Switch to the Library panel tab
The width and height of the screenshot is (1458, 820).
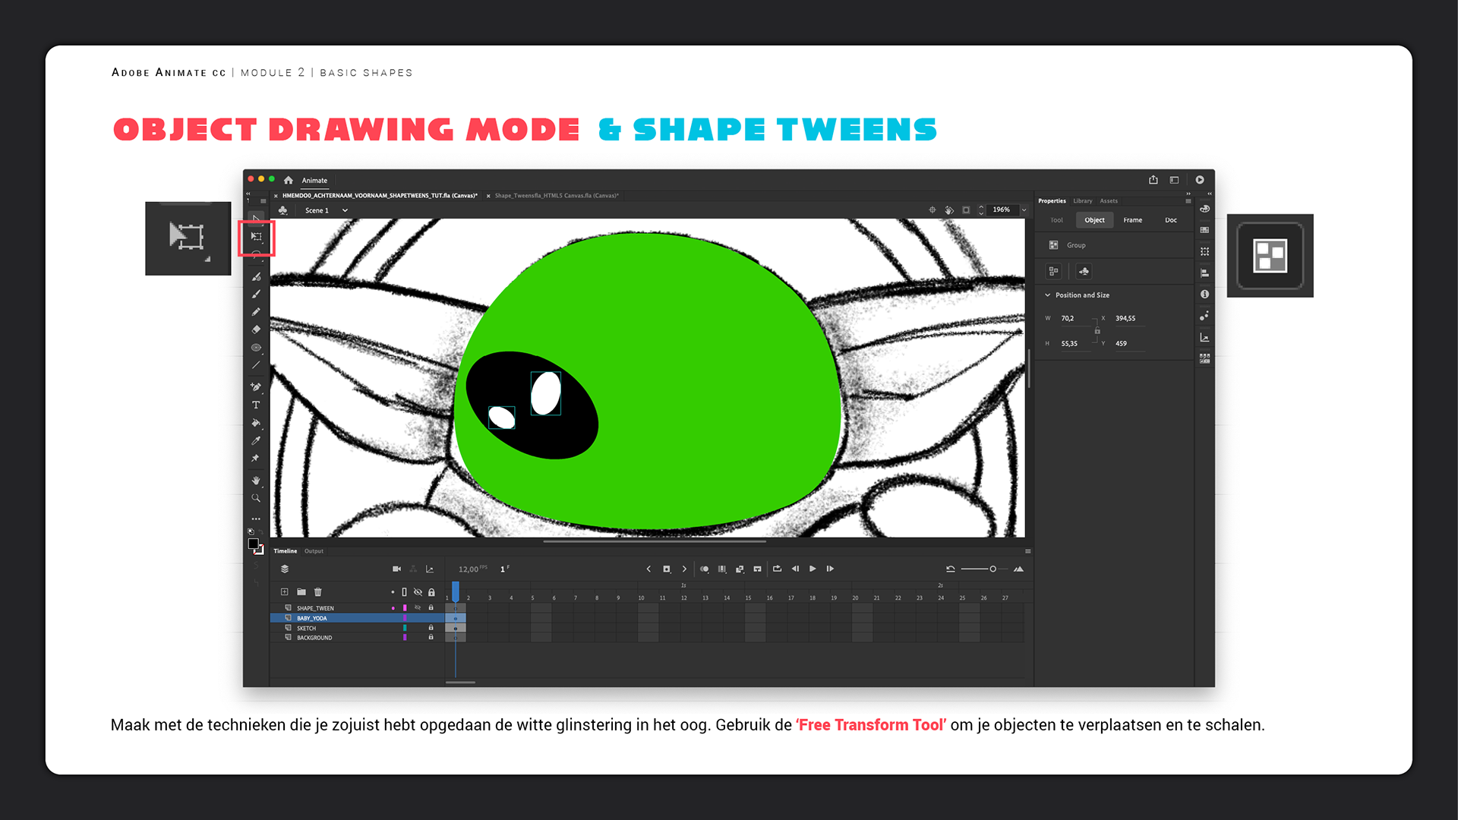[1082, 201]
